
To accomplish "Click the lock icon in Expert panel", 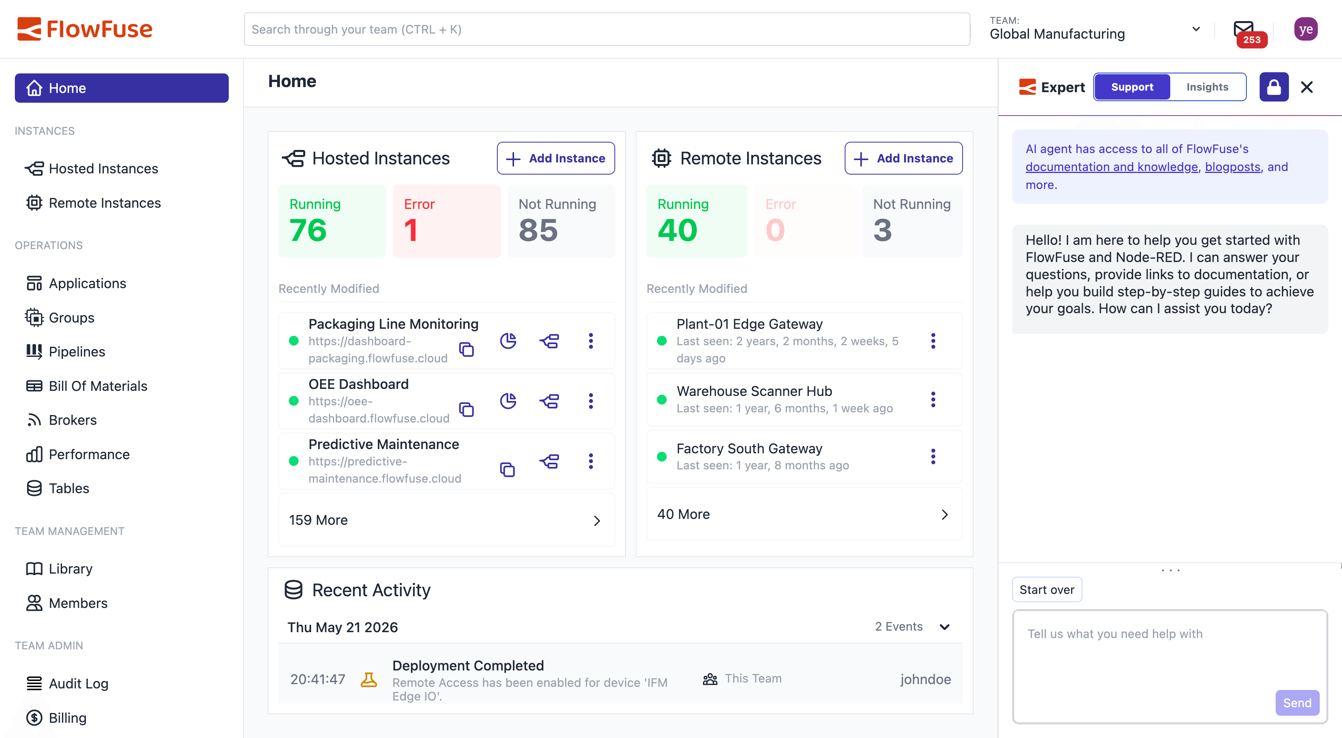I will pyautogui.click(x=1274, y=87).
